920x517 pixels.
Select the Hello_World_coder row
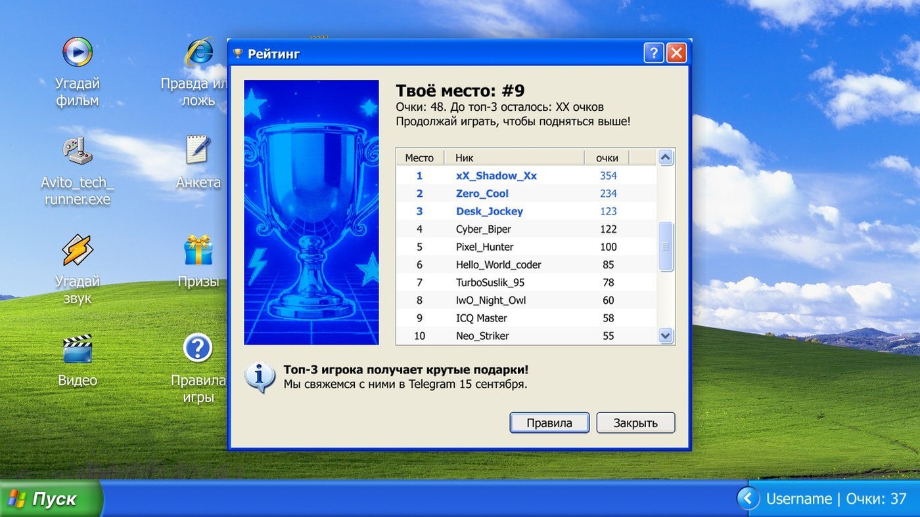click(526, 265)
